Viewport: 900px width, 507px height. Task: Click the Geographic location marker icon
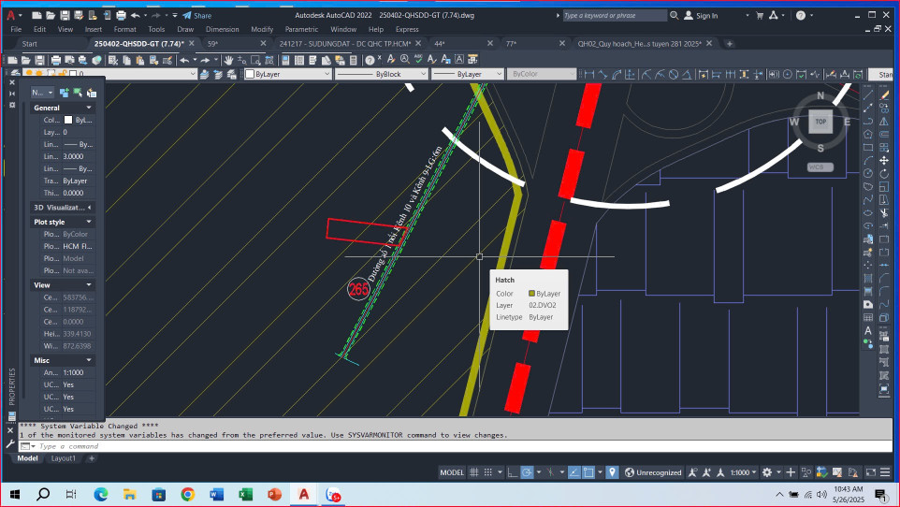pos(612,472)
